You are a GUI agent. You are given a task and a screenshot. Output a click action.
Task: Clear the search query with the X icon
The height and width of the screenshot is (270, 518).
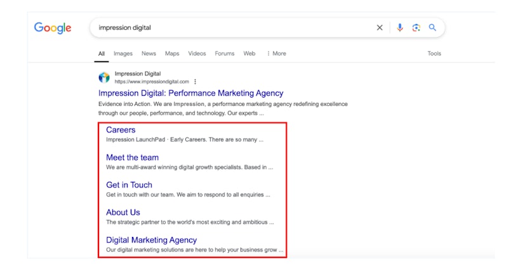(x=380, y=28)
